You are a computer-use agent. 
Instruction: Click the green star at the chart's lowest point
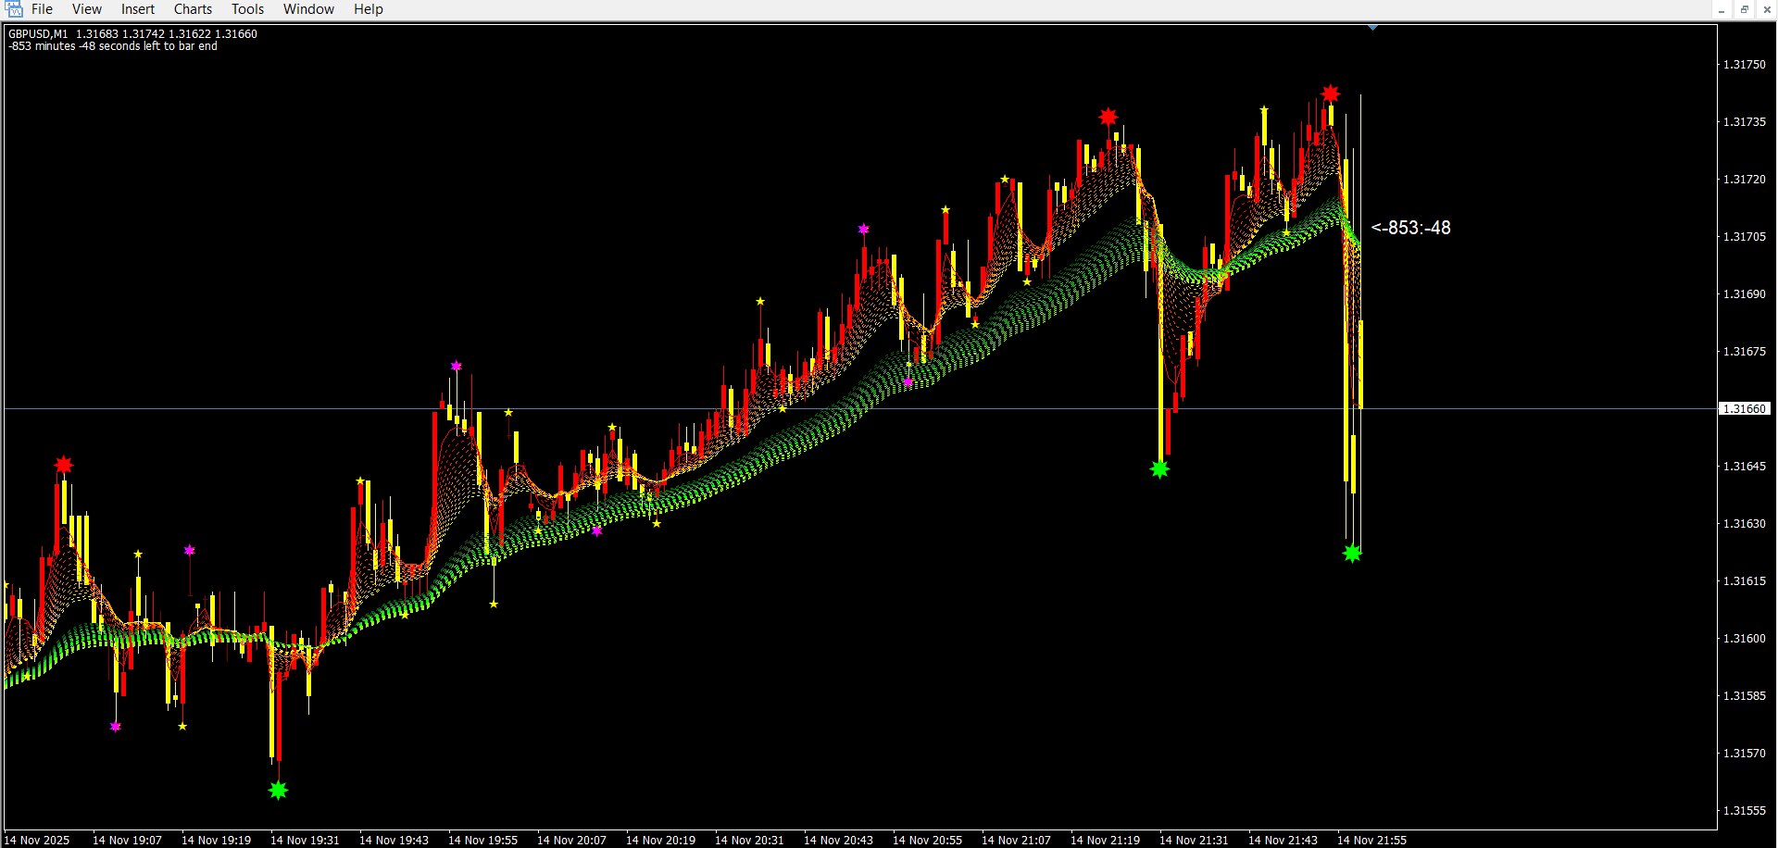278,790
